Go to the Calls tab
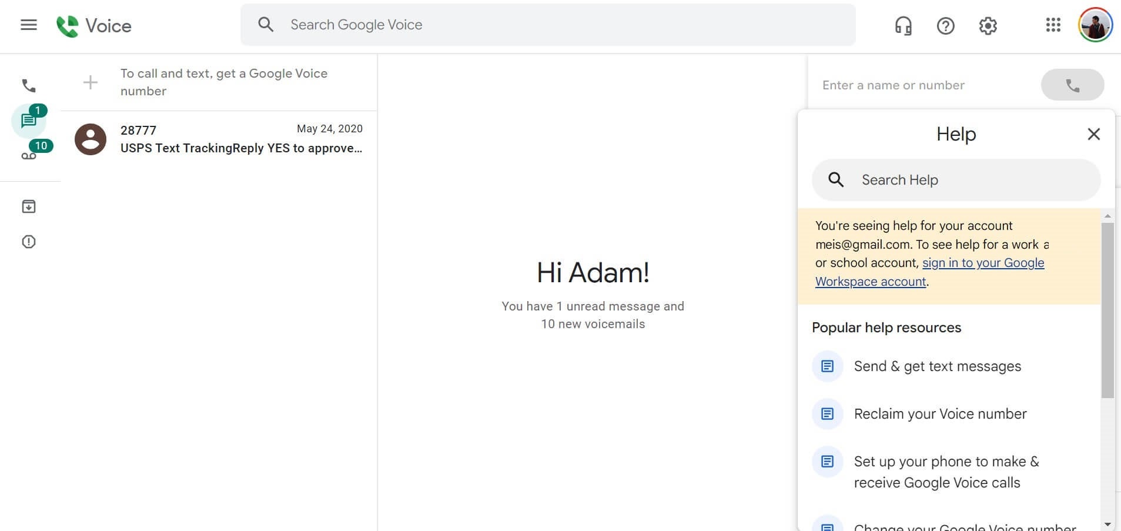1121x531 pixels. 29,86
